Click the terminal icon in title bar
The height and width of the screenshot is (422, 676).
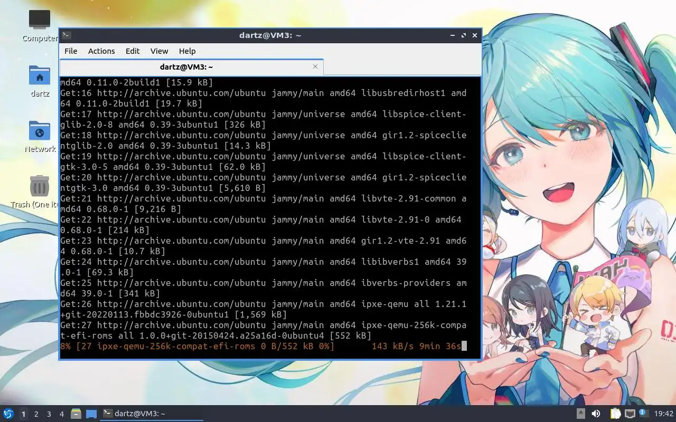point(66,35)
